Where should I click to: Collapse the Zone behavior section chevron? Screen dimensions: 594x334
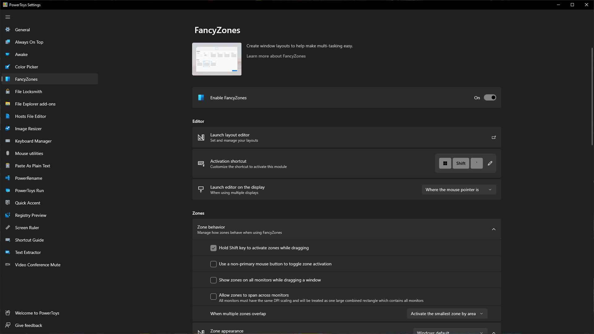coord(494,229)
